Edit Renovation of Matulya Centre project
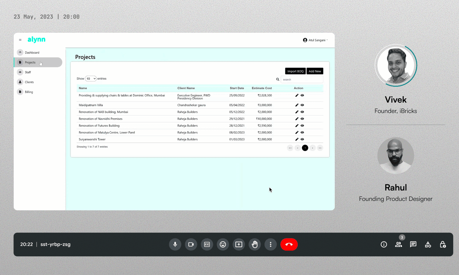The width and height of the screenshot is (459, 275). click(297, 132)
